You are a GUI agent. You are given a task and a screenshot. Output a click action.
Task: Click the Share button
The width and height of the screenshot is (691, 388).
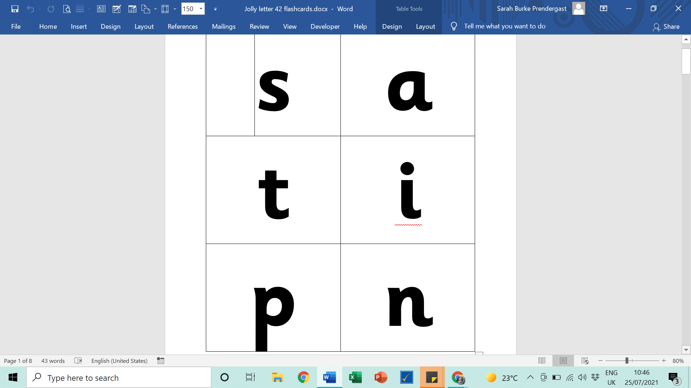tap(666, 27)
